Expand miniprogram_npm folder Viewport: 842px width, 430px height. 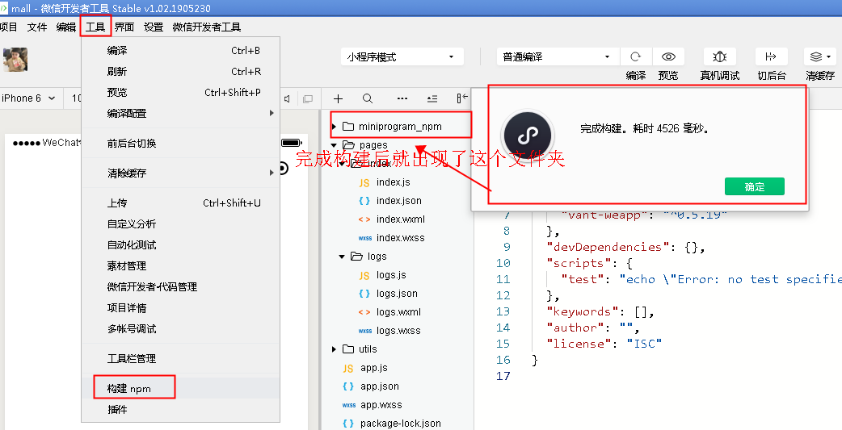click(334, 127)
